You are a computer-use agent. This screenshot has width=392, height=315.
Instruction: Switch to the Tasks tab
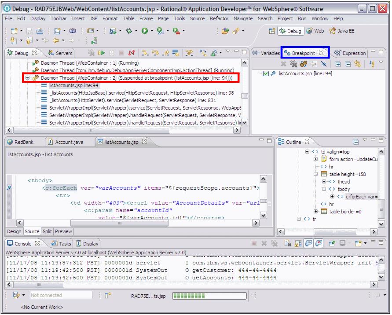61,243
